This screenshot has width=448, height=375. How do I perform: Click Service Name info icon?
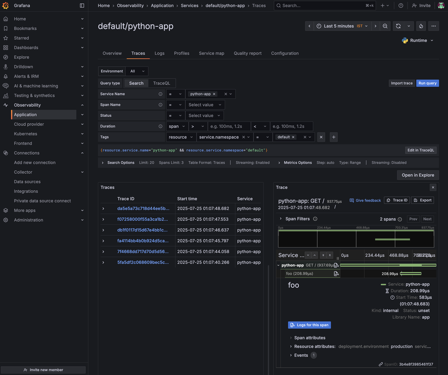tap(160, 94)
